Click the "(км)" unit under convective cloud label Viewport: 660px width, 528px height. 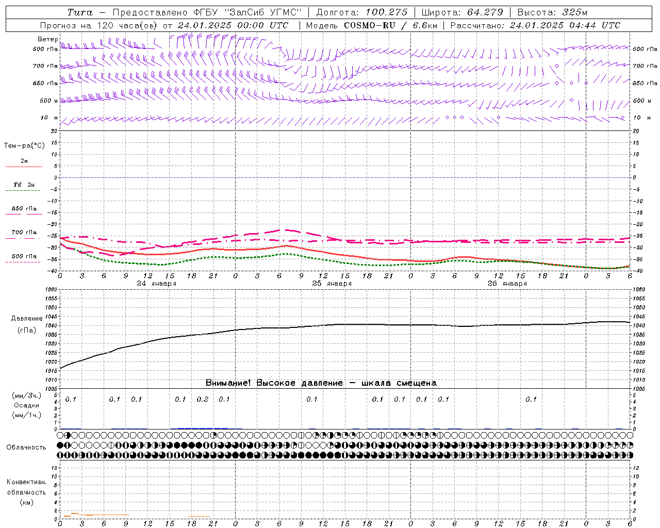27,502
